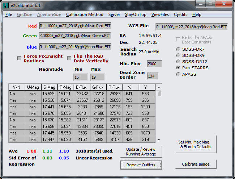Click the Yes cell in the 15.530 row

click(17, 100)
